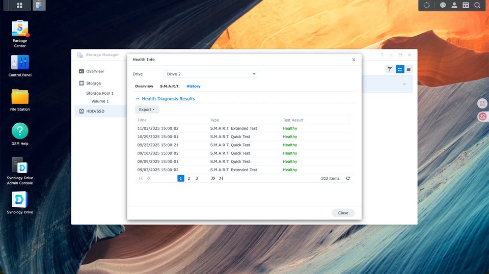489x274 pixels.
Task: Open the search icon in the taskbar
Action: coord(477,5)
